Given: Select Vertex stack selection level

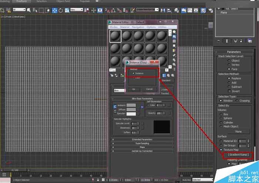Looking at the screenshot, I should point(229,64).
